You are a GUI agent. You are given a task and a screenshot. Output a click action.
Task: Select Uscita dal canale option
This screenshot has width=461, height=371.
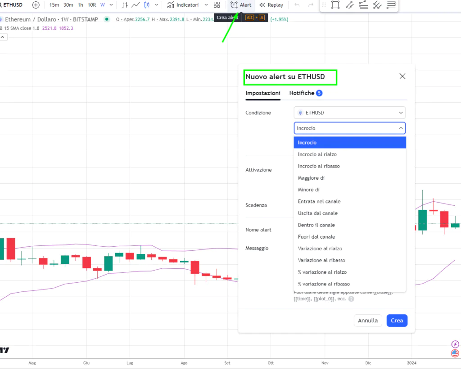point(350,213)
